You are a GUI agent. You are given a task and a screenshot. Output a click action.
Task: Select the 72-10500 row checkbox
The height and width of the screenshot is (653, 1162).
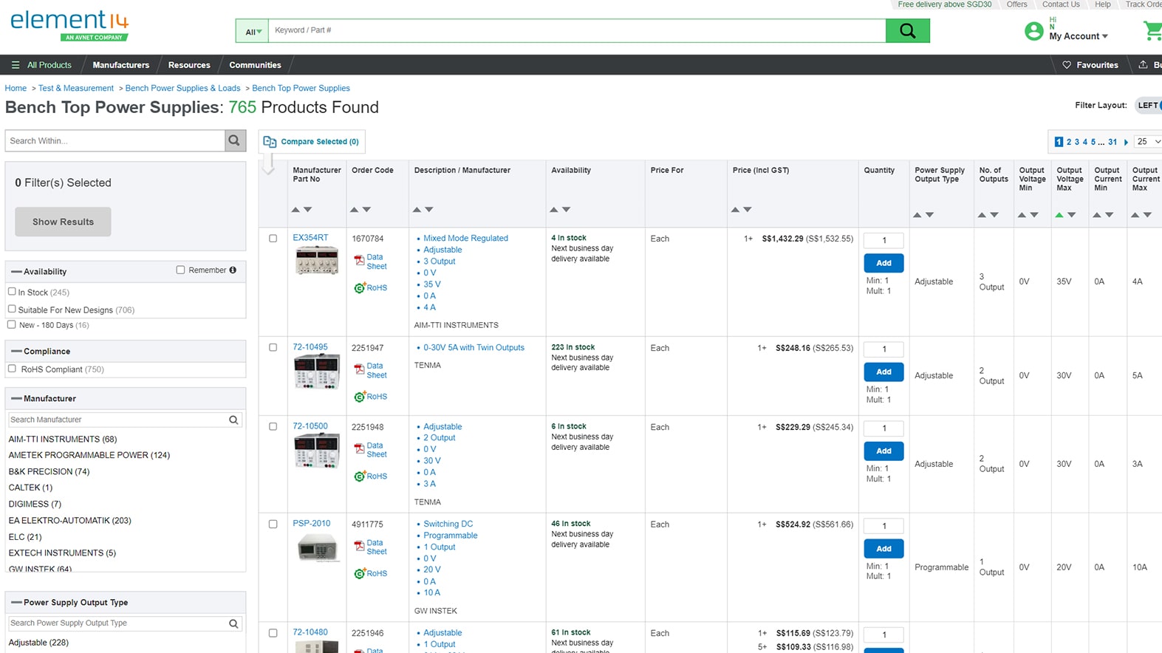click(273, 427)
